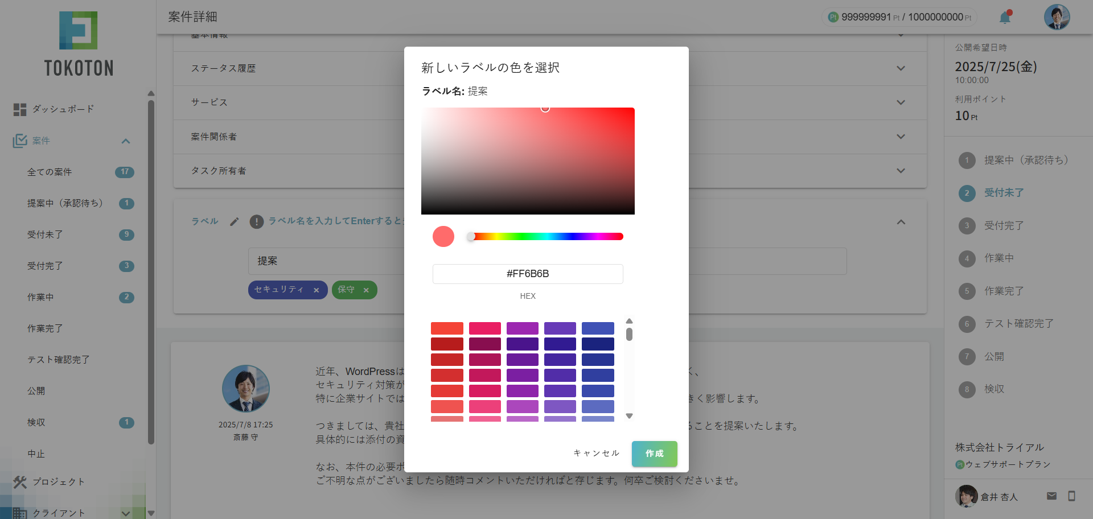Click the 案件 clipboard icon in sidebar

19,141
